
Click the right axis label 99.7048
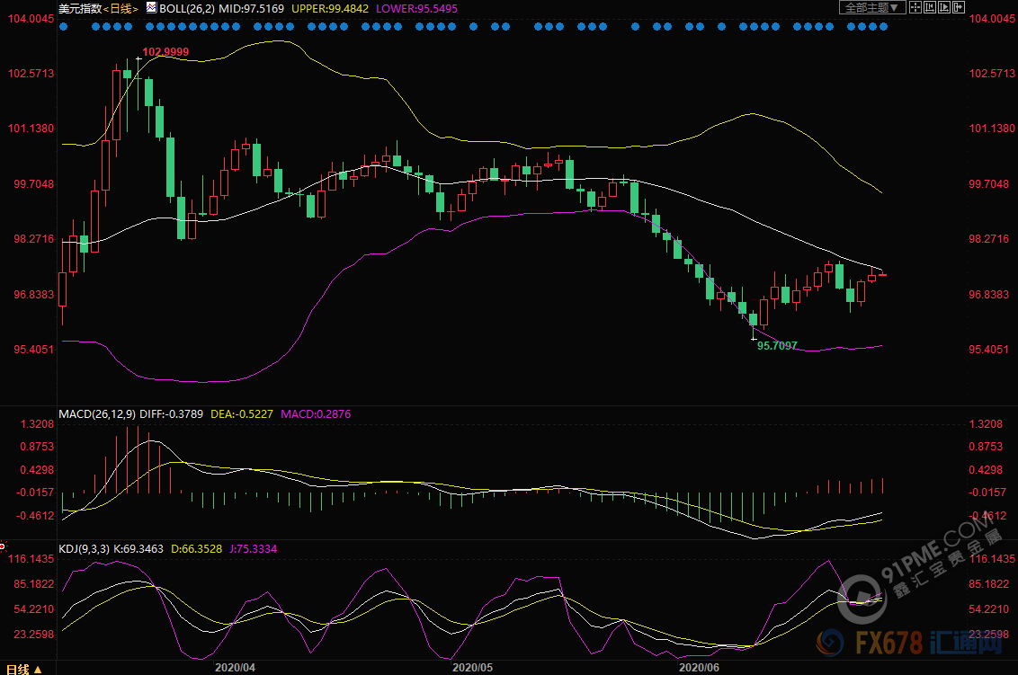[989, 183]
